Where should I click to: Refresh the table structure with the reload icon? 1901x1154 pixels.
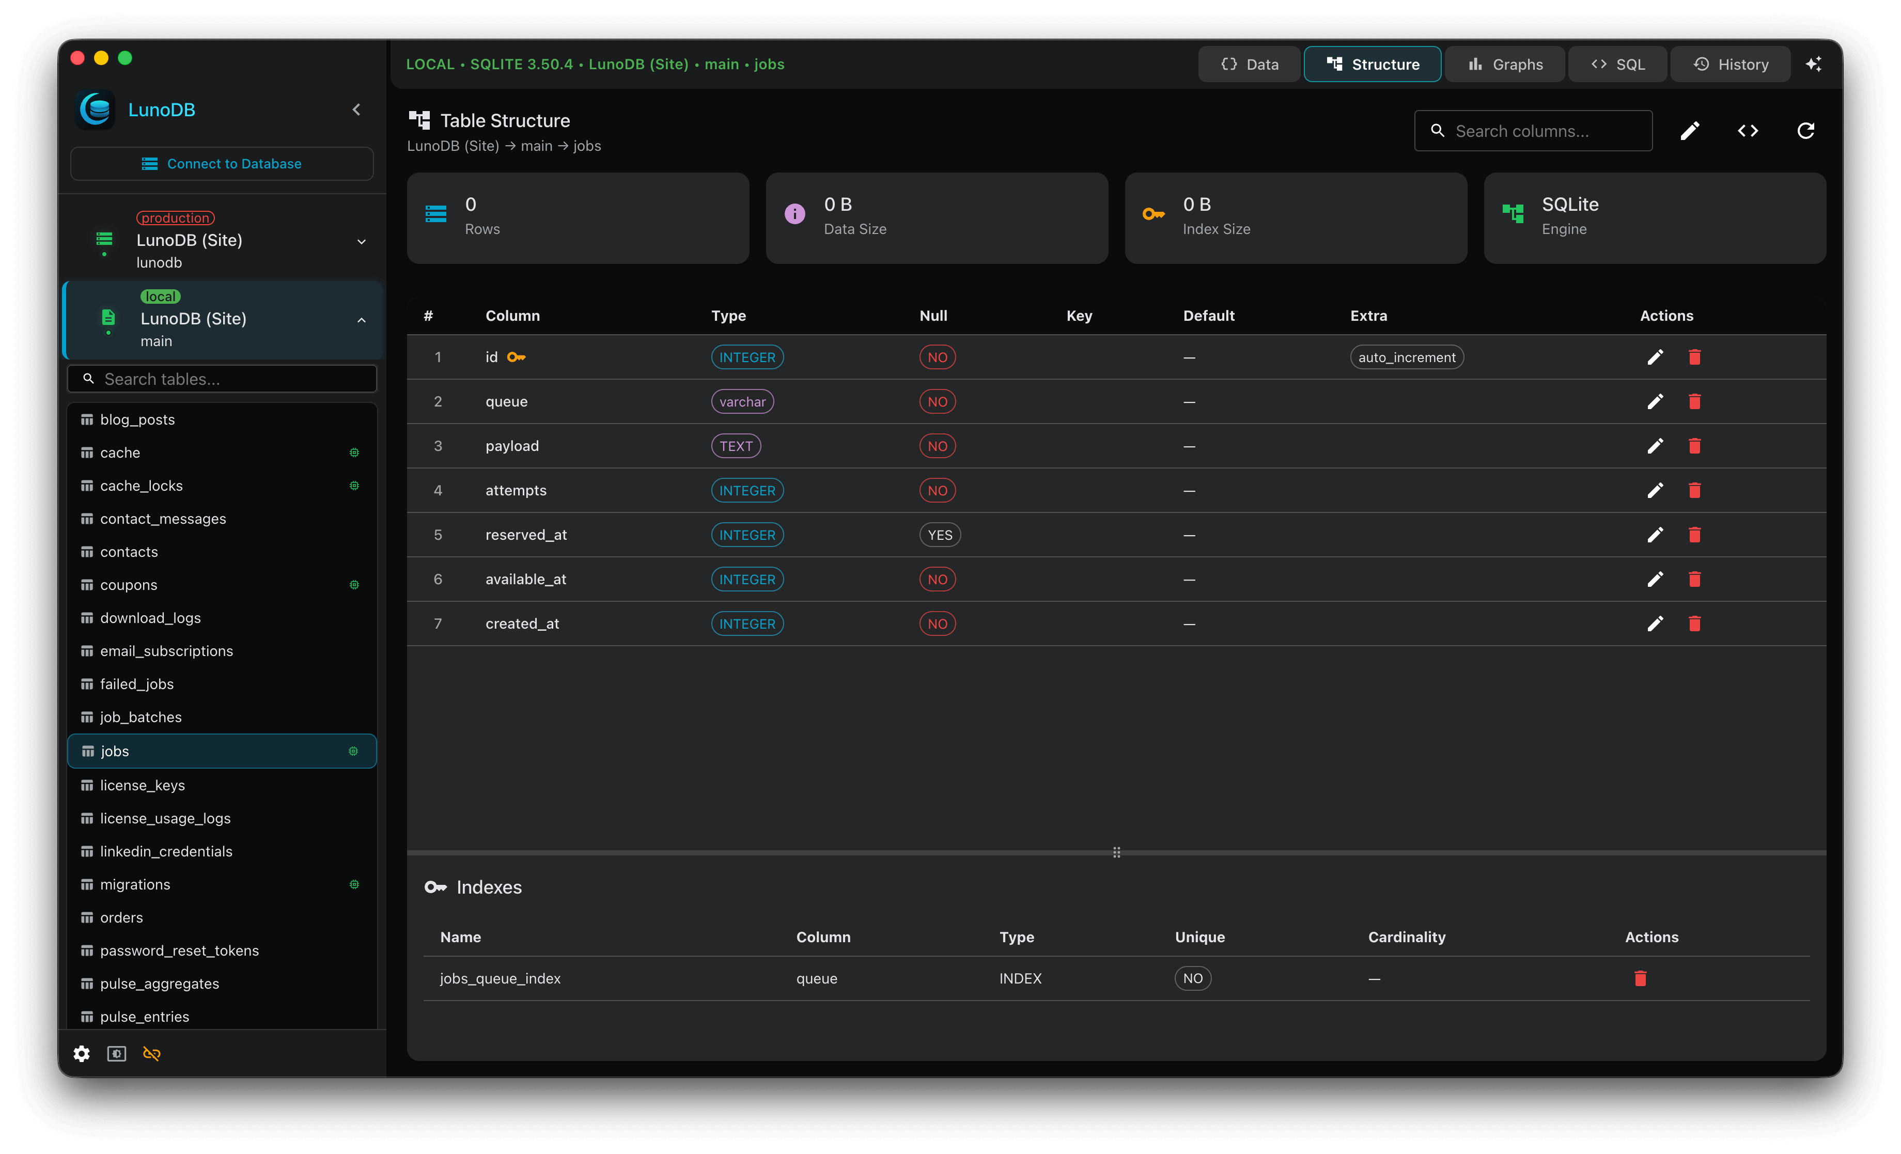1805,130
